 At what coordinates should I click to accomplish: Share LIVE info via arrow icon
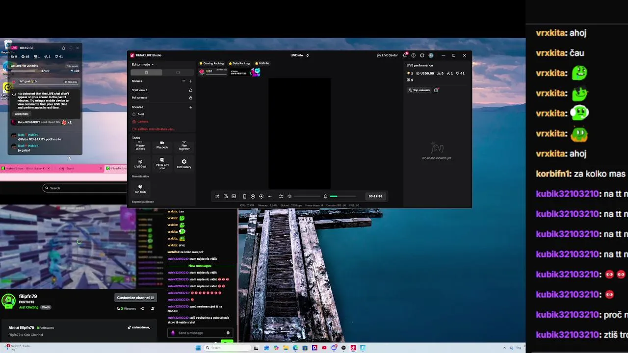(x=307, y=55)
